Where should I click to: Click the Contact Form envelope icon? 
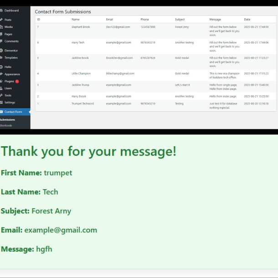coord(2,112)
